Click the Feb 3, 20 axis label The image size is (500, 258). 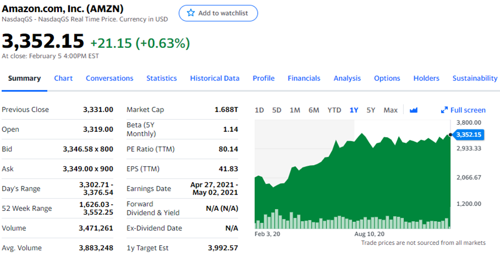point(267,234)
